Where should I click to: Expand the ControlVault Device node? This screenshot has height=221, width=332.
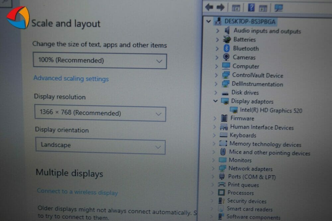[216, 75]
